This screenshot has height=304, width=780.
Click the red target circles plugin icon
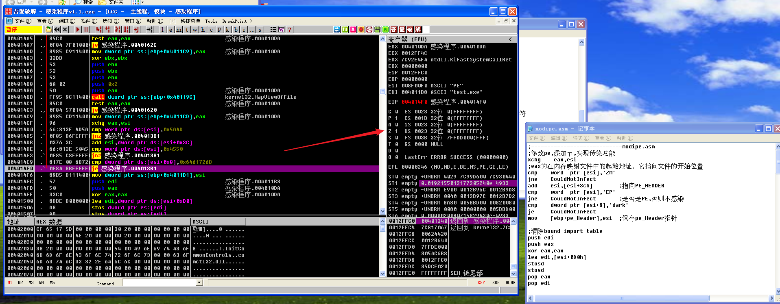pyautogui.click(x=369, y=30)
